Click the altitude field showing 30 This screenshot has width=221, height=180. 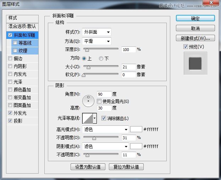104,108
